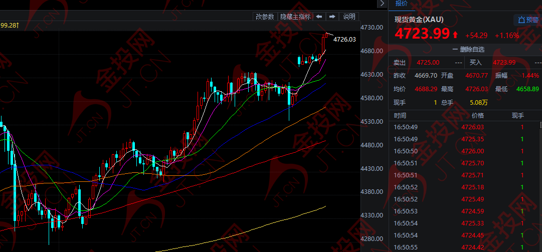Click the 99.28 indicator value at chart top-left

pyautogui.click(x=10, y=25)
